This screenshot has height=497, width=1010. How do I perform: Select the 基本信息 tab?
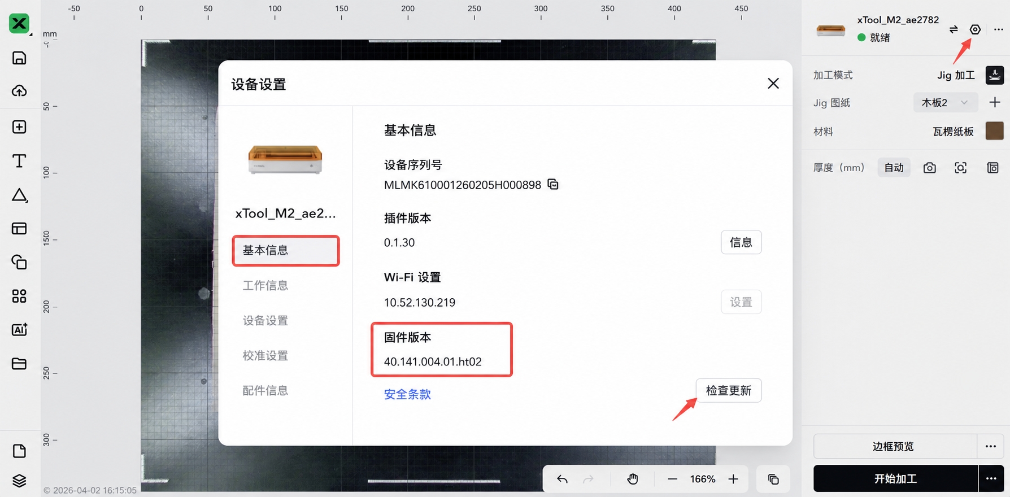pos(286,251)
